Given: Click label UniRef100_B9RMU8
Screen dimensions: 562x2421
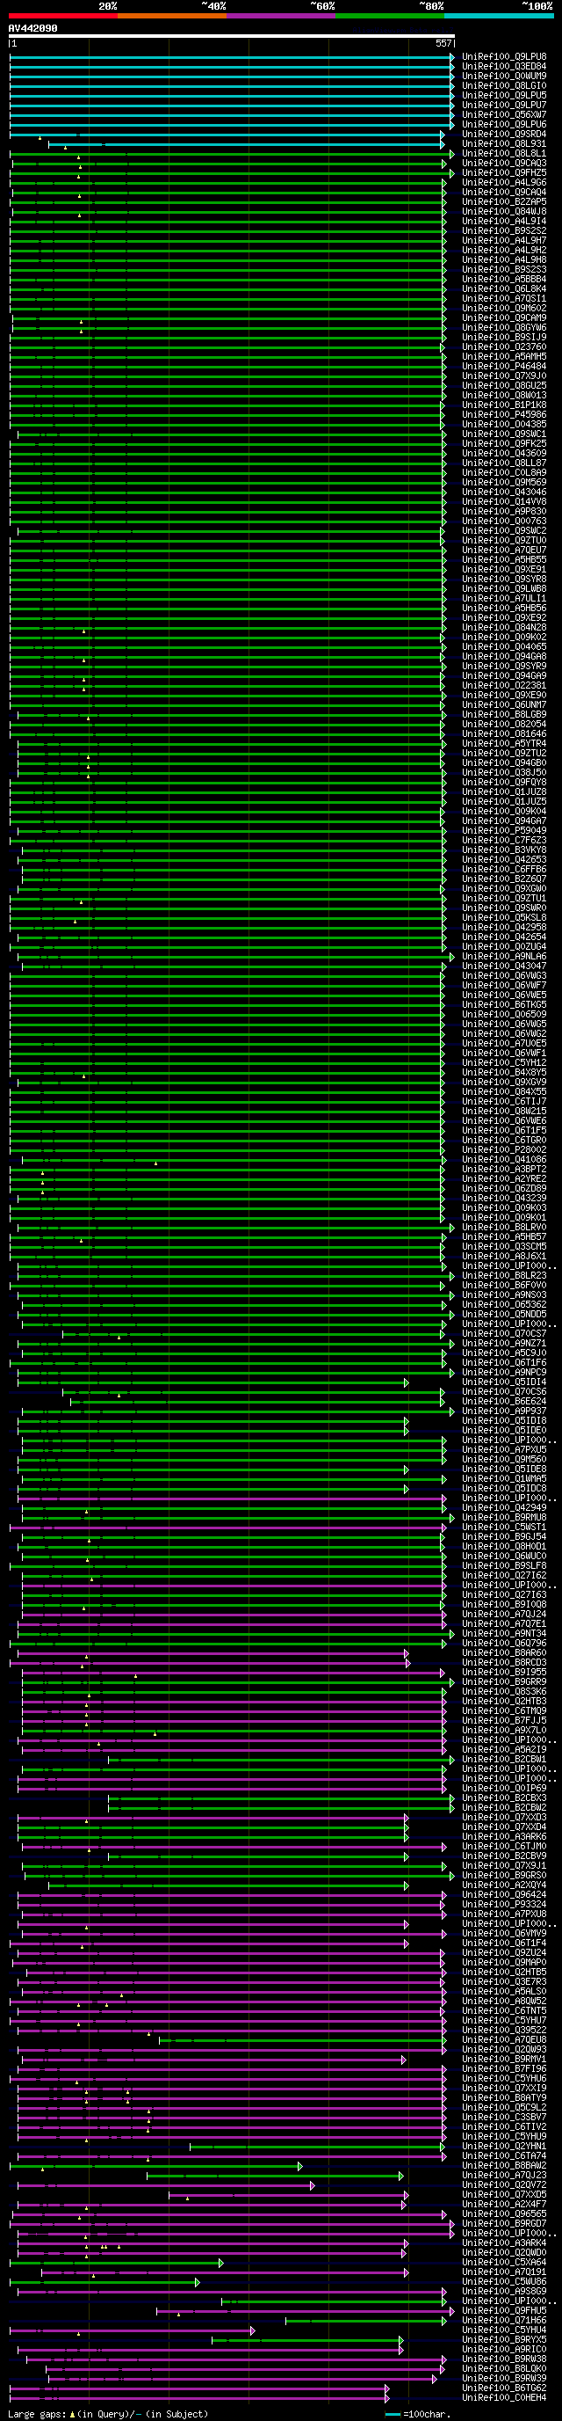Looking at the screenshot, I should click(504, 1518).
